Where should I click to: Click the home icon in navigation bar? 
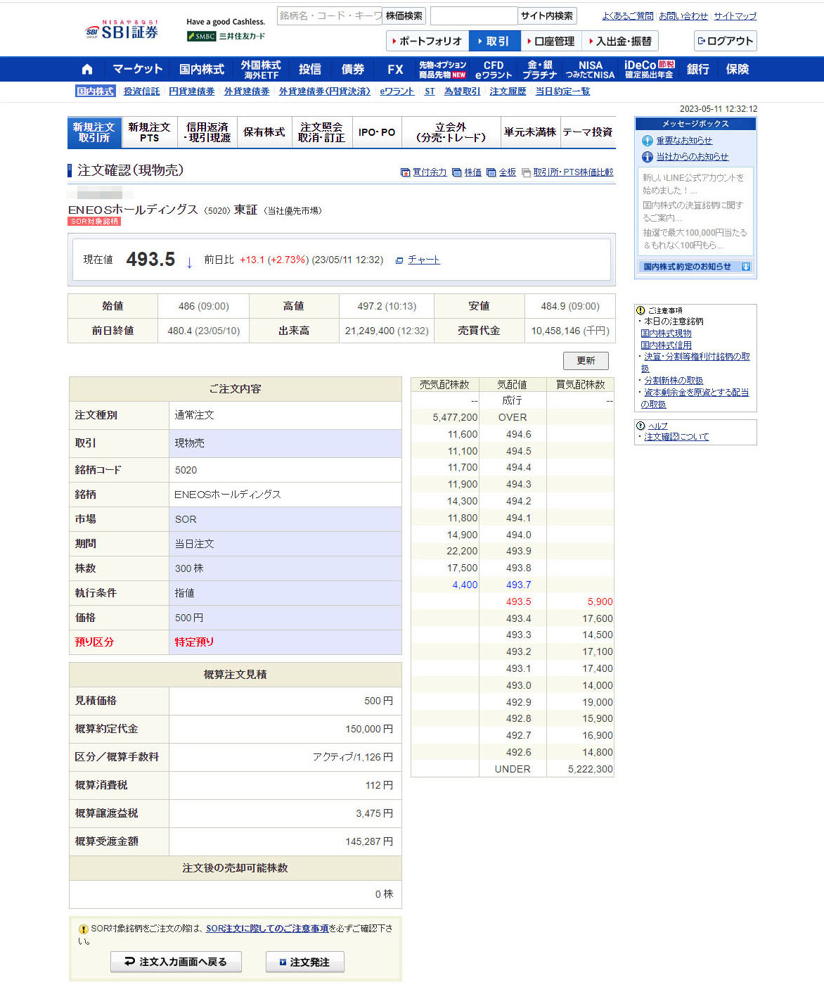pos(87,69)
